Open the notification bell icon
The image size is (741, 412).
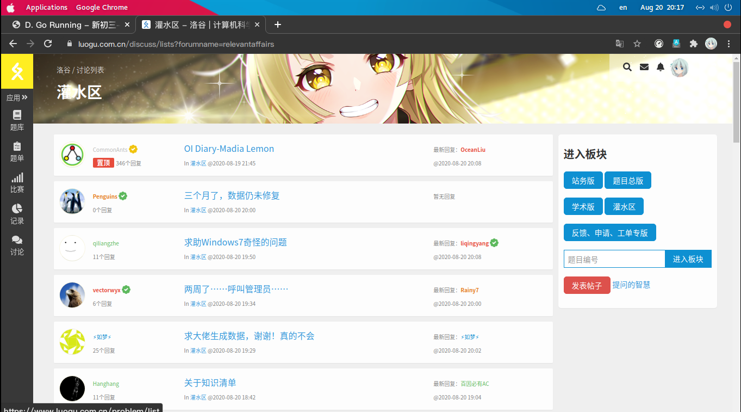(x=661, y=67)
